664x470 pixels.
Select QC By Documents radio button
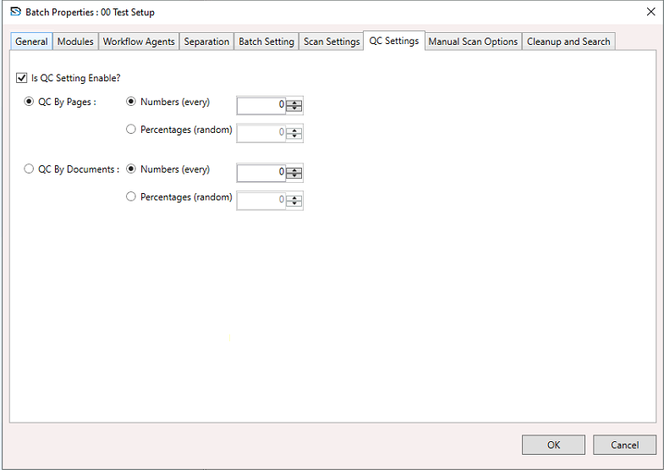(29, 169)
